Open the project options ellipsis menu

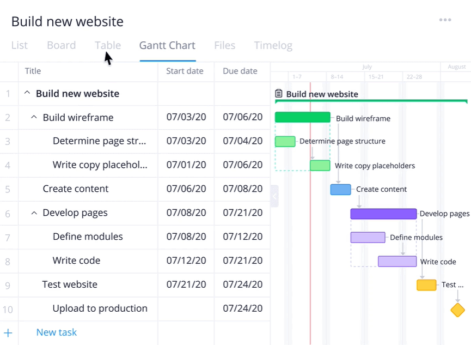coord(445,20)
